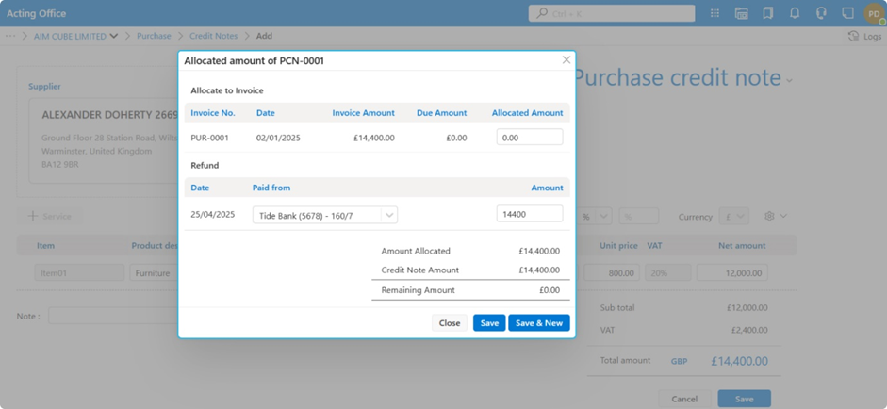
Task: Open the calendar icon in the header
Action: pos(741,13)
